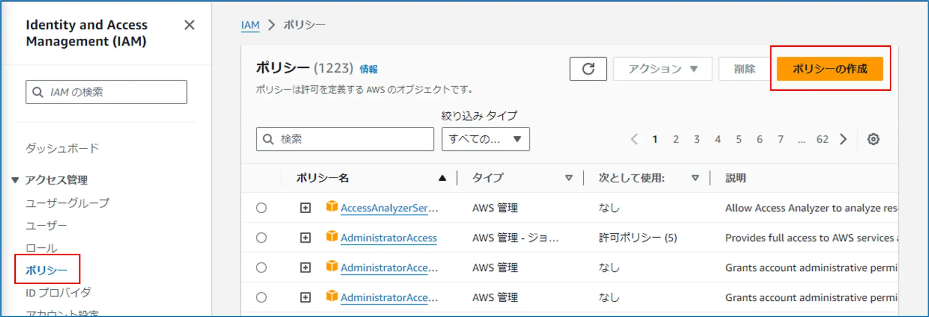The width and height of the screenshot is (929, 317).
Task: Click the ポリシー名 sort ascending arrow
Action: pos(442,178)
